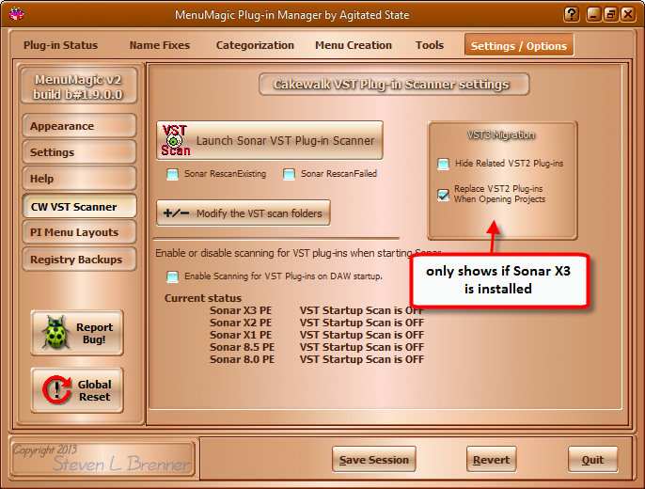Click the red reset arrow icon

56,389
